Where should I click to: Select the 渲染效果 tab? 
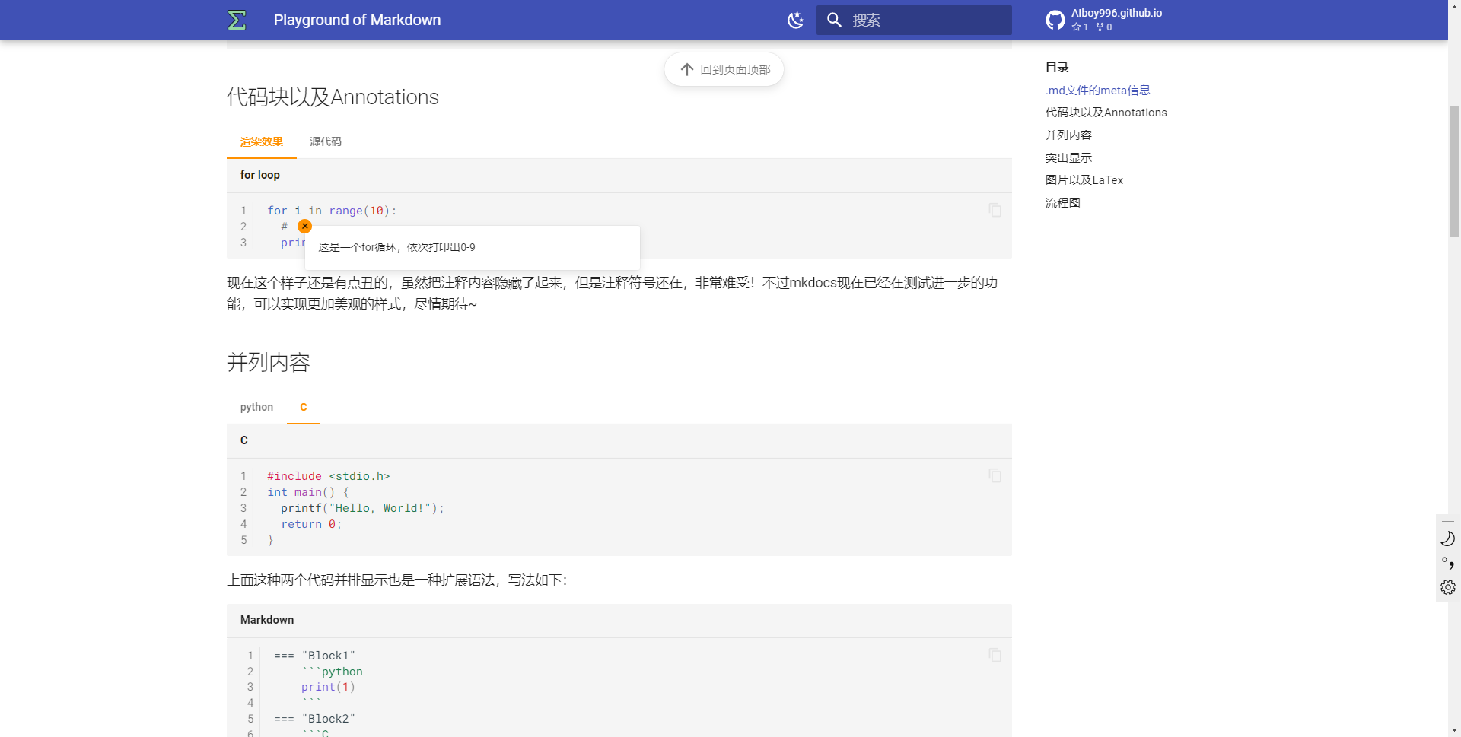261,141
